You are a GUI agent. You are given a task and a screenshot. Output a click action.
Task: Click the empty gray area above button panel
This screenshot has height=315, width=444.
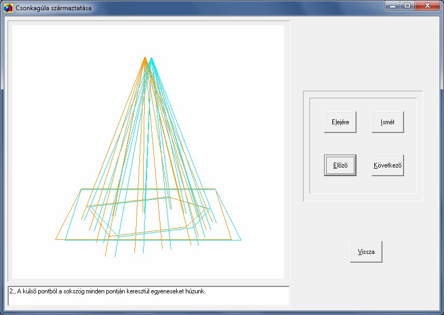coord(362,54)
